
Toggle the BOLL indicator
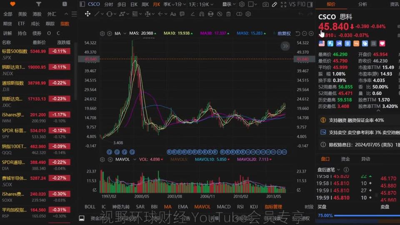(x=90, y=207)
